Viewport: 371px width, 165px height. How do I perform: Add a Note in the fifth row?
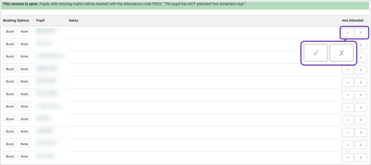tap(24, 82)
